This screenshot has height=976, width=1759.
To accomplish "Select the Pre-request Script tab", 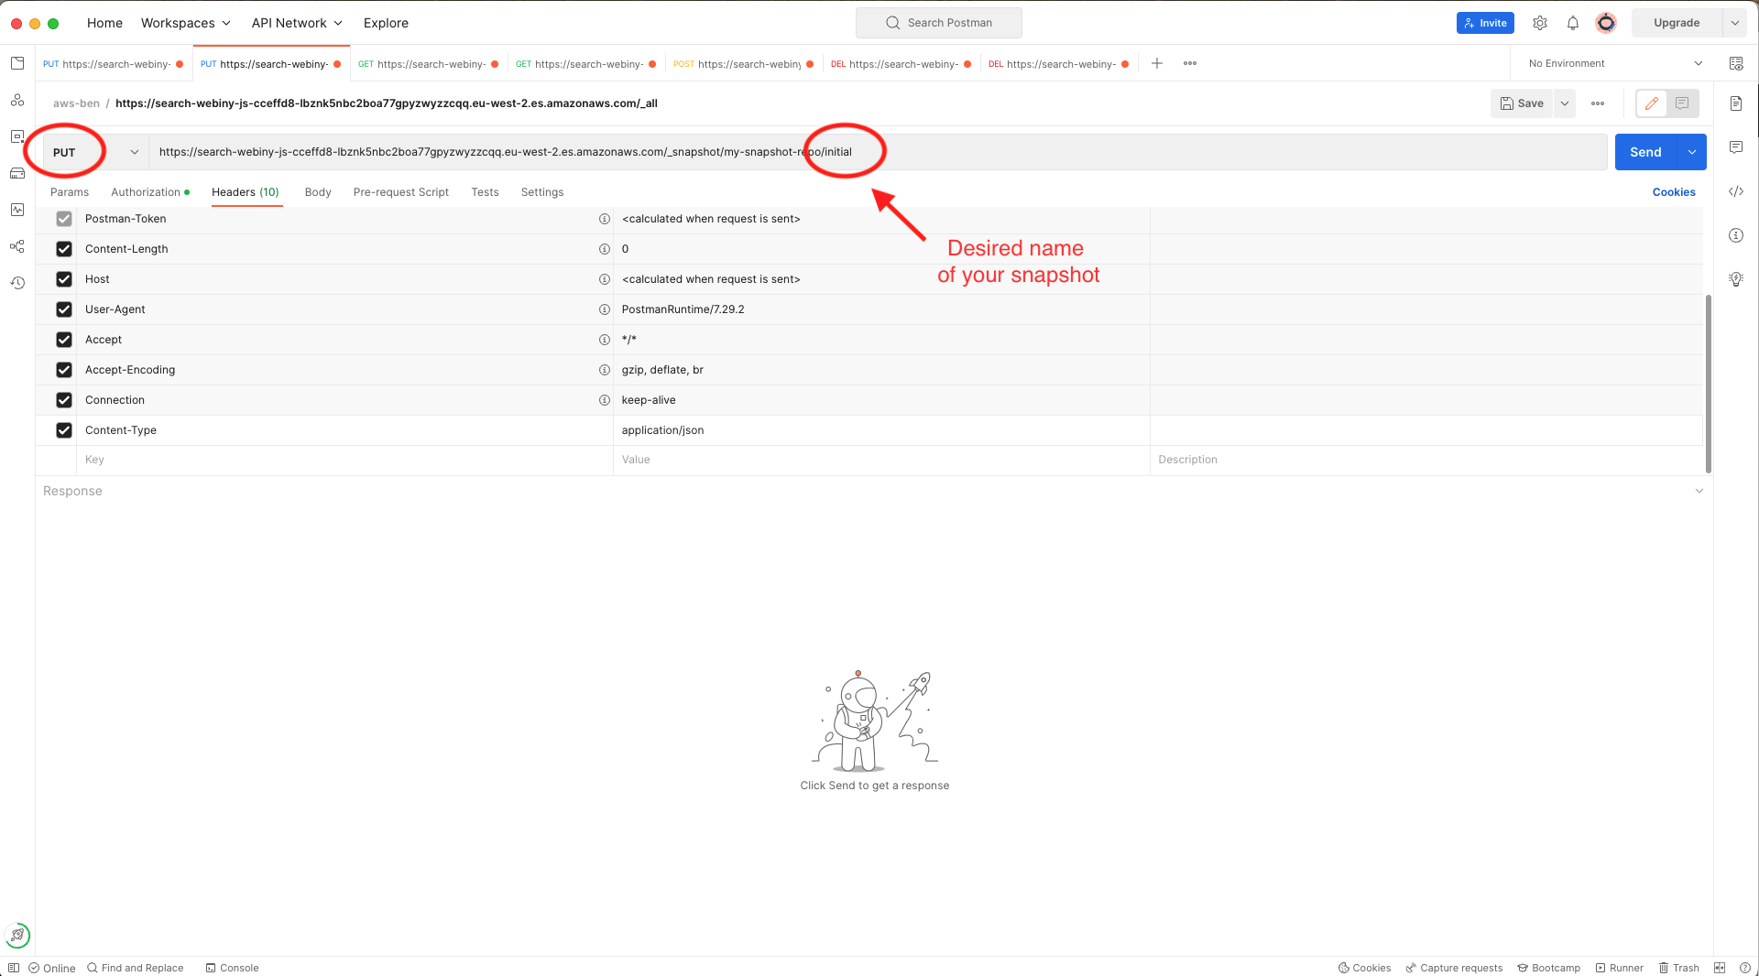I will (400, 192).
